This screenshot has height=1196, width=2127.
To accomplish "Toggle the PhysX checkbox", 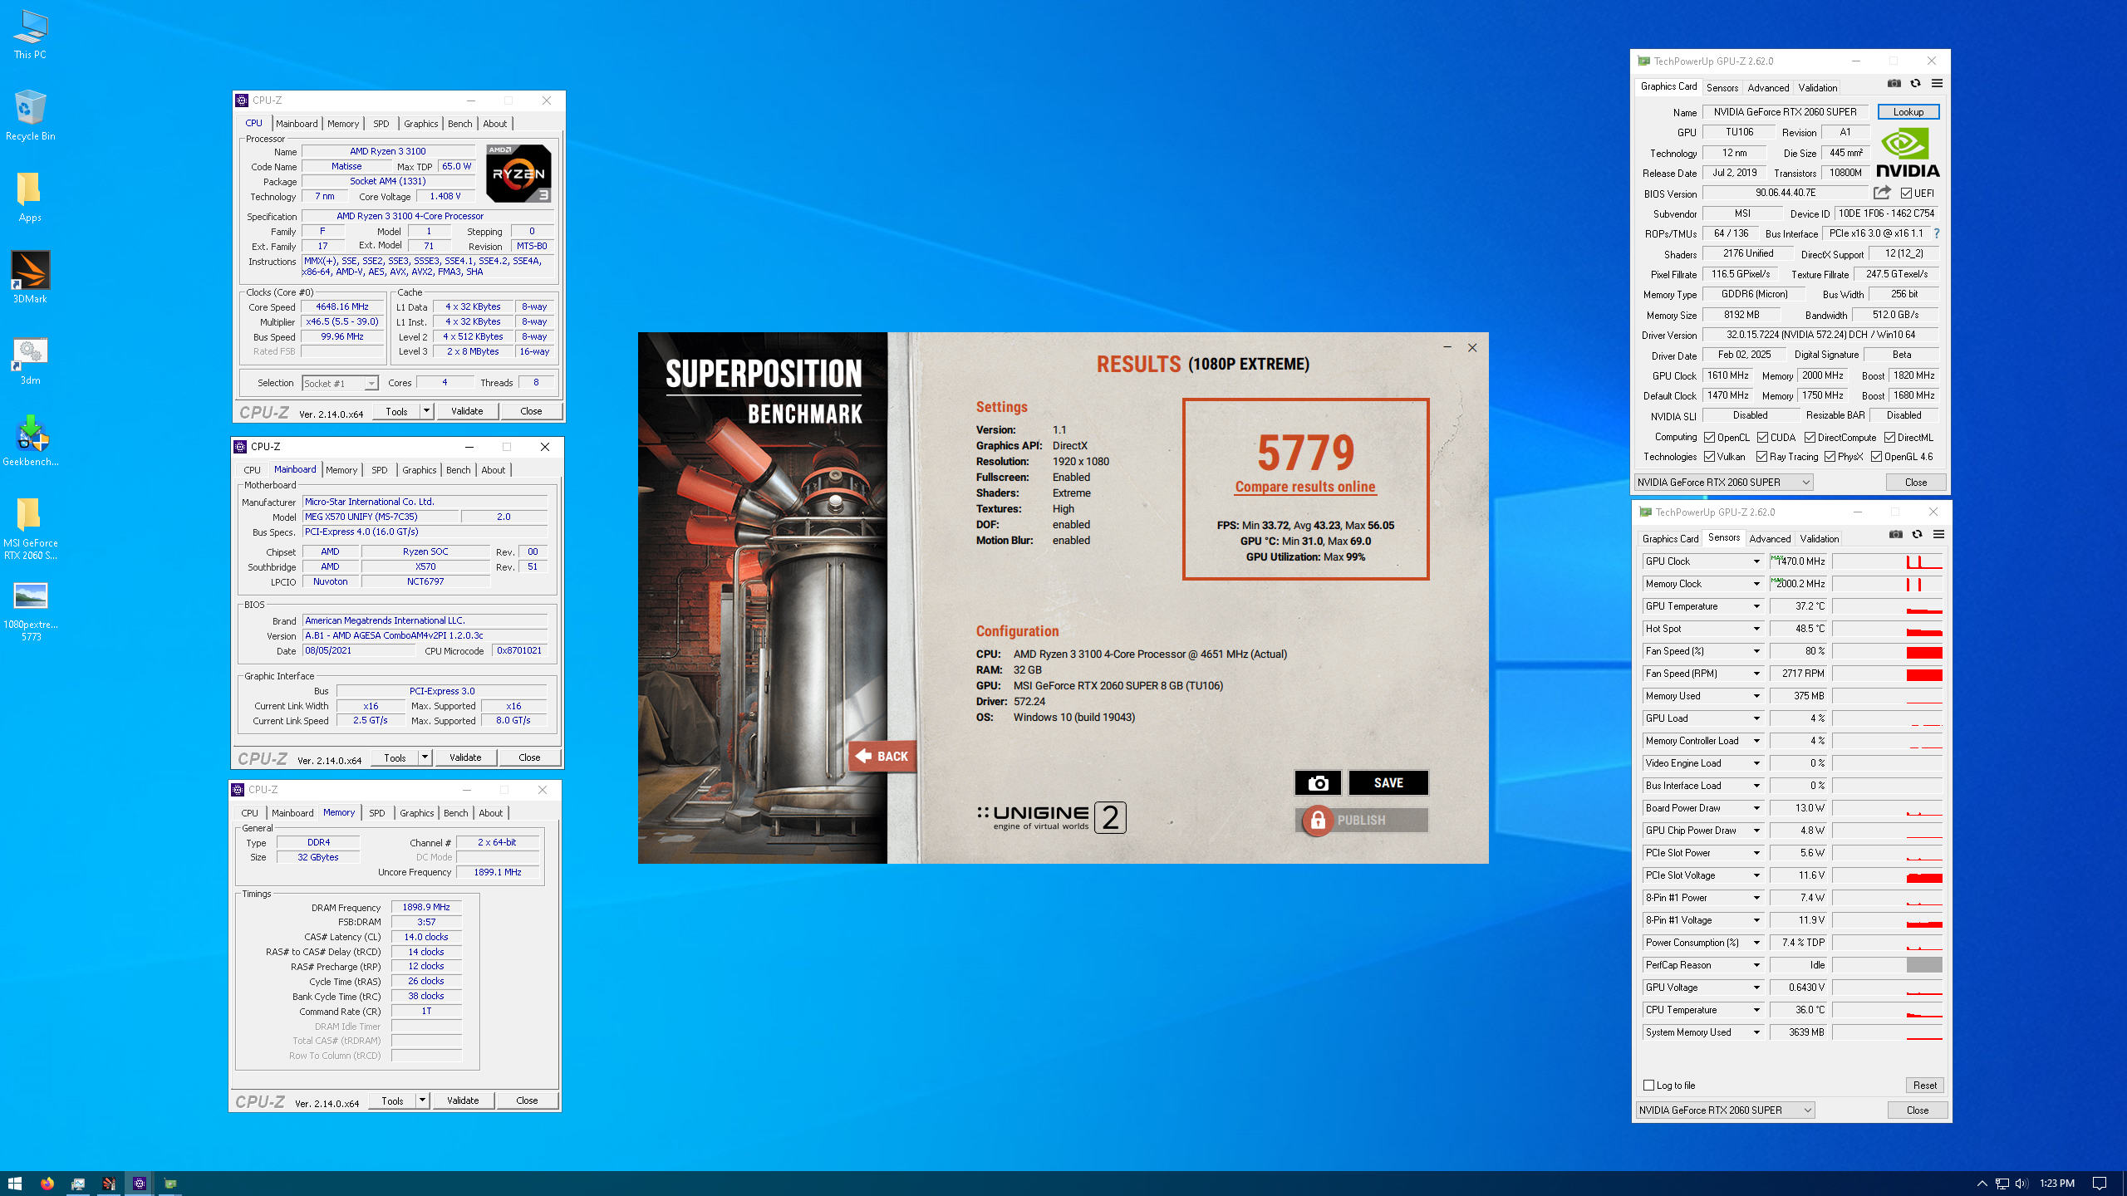I will click(x=1830, y=456).
